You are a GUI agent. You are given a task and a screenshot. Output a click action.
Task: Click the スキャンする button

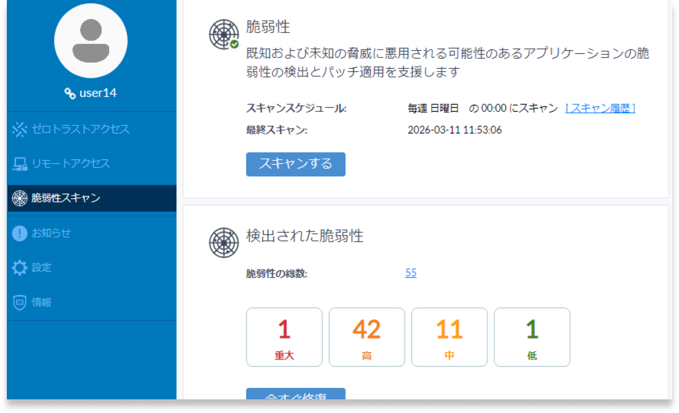tap(296, 164)
